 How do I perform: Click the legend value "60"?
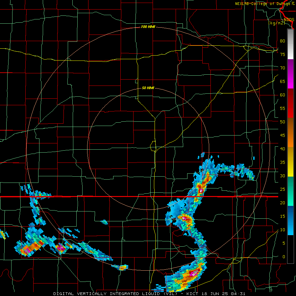(x=283, y=95)
